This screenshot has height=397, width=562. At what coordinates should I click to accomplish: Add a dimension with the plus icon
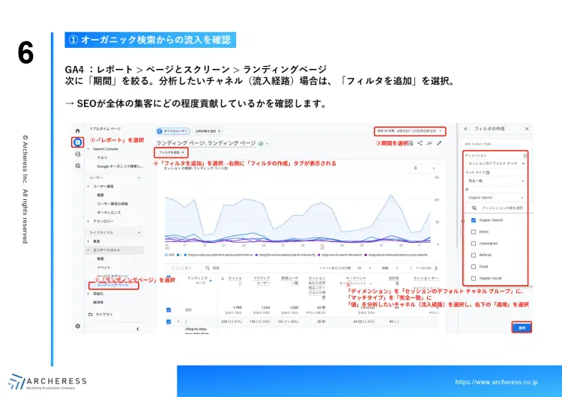click(211, 281)
